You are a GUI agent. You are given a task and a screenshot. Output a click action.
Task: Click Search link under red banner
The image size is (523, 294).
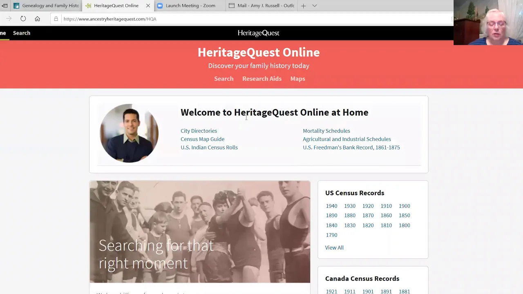pyautogui.click(x=224, y=79)
